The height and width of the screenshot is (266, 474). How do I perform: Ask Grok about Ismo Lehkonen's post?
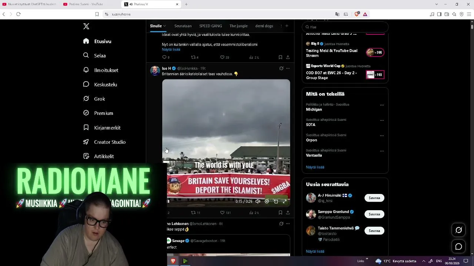pos(281,224)
